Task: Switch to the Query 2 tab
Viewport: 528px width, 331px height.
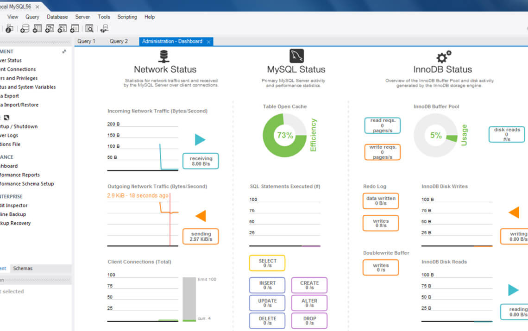Action: point(119,41)
